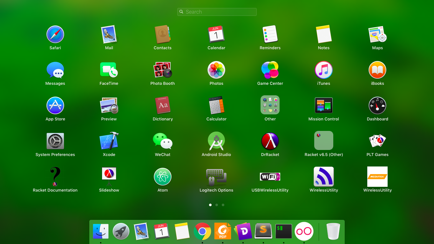The height and width of the screenshot is (244, 434).
Task: Select the first Launchpad page dot
Action: [x=210, y=205]
